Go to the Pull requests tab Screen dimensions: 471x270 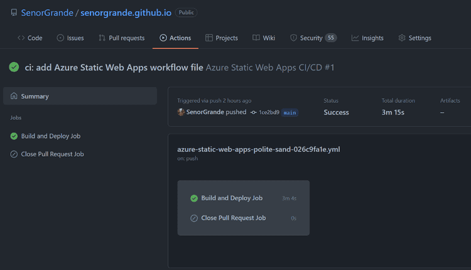pos(122,38)
